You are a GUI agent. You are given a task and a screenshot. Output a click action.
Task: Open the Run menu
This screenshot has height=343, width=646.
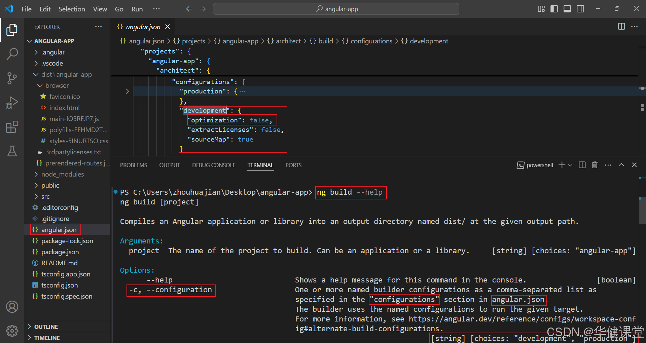coord(137,9)
